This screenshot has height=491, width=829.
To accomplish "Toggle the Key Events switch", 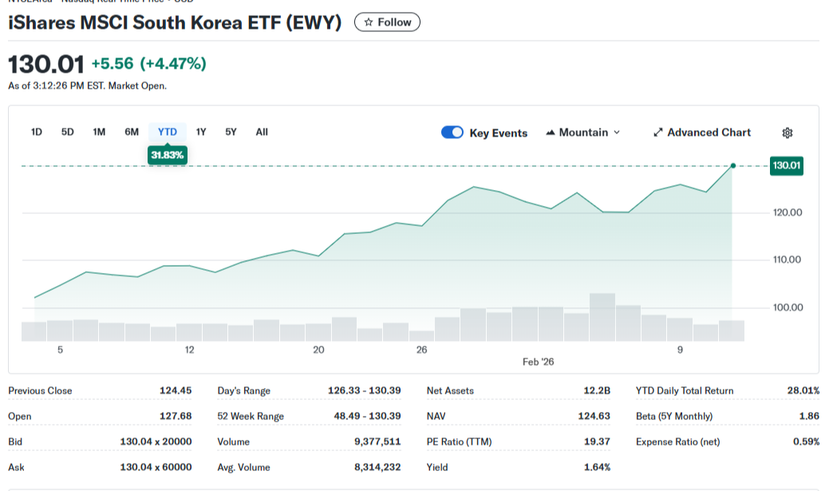I will tap(452, 133).
